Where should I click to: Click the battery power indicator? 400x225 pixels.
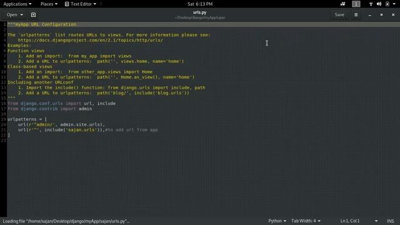387,4
